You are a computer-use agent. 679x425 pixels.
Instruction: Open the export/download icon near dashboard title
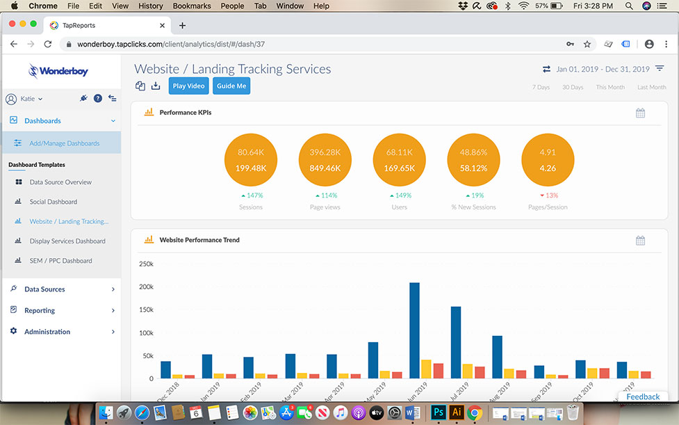coord(156,85)
